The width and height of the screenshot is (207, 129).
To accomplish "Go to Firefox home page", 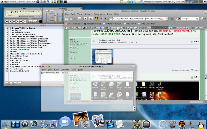I will [91, 19].
